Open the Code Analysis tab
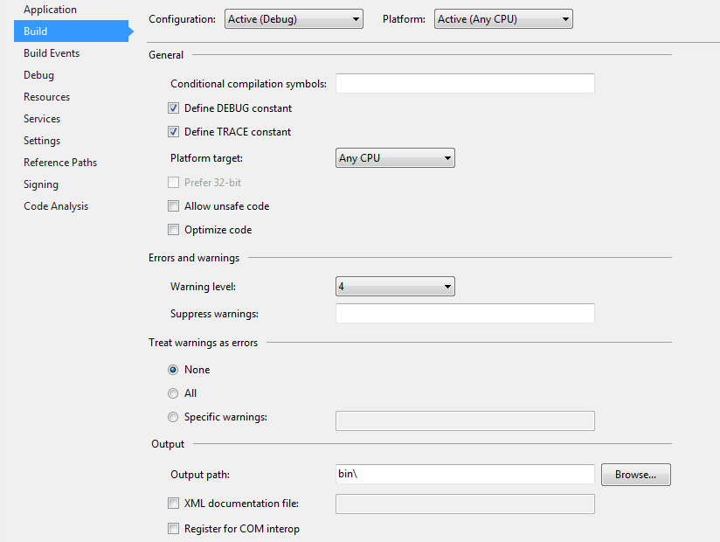This screenshot has height=542, width=720. coord(56,206)
